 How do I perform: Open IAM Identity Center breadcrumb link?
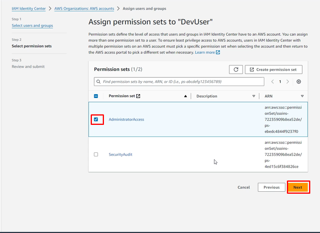point(28,9)
